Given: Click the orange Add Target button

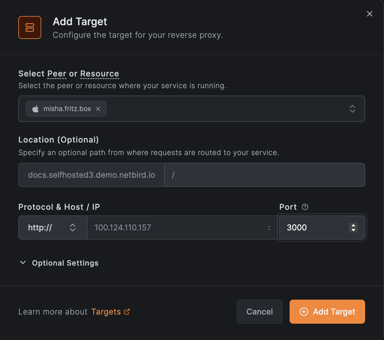Looking at the screenshot, I should coord(327,312).
